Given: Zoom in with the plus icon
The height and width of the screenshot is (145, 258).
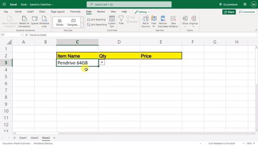Looking at the screenshot, I should pos(254,143).
